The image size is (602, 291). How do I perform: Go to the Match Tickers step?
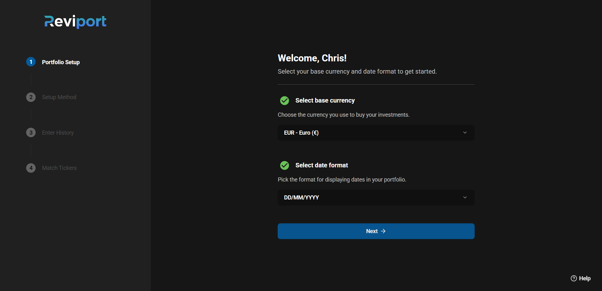[60, 168]
